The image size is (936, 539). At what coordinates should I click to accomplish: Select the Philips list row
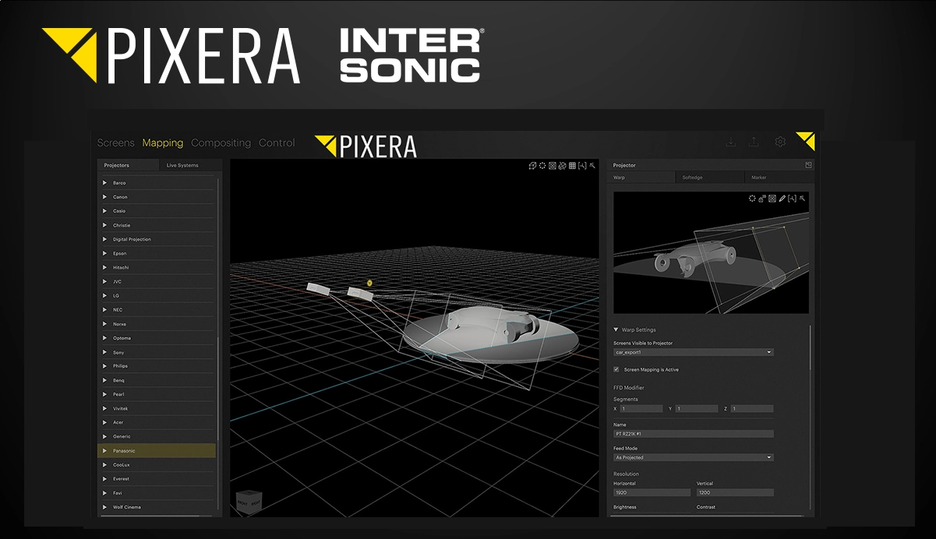coord(156,366)
